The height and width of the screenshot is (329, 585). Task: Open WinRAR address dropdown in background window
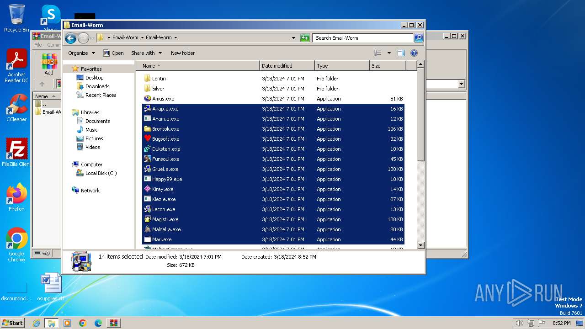coord(461,84)
